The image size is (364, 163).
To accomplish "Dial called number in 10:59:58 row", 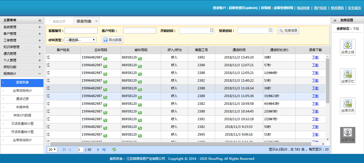I will pos(140,105).
